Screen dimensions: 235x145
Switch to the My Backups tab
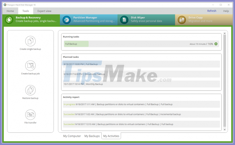click(x=92, y=136)
